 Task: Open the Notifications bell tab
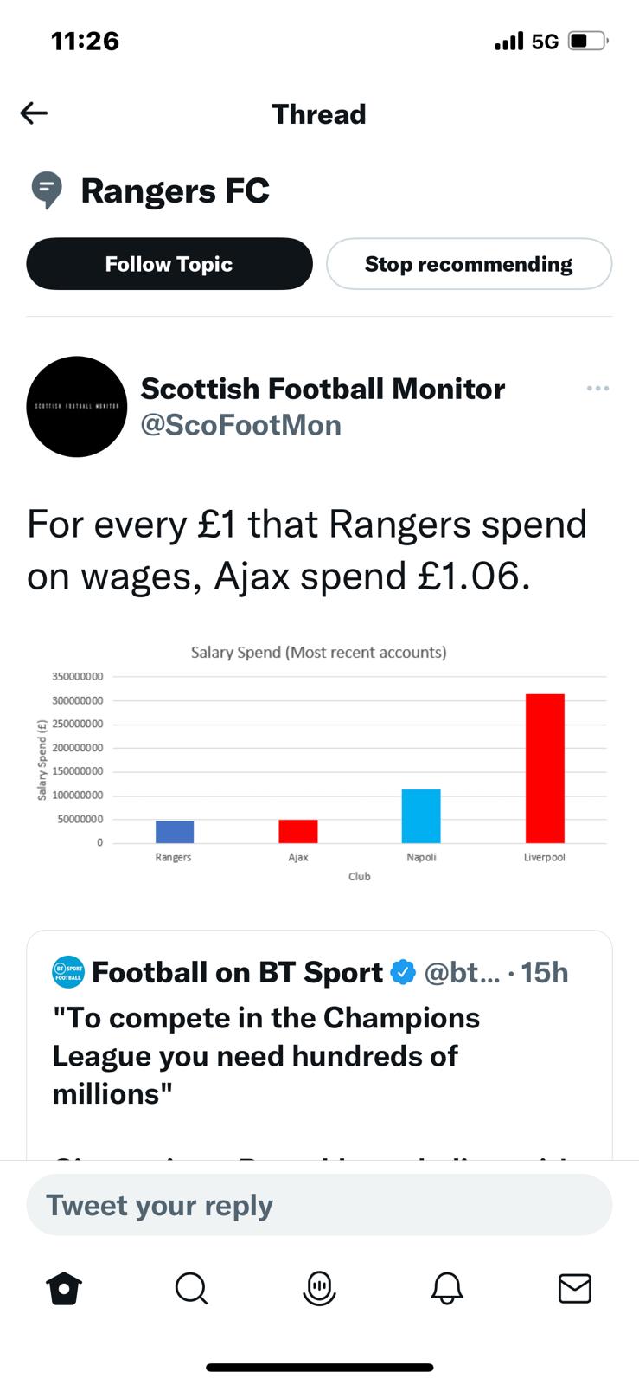(447, 1289)
